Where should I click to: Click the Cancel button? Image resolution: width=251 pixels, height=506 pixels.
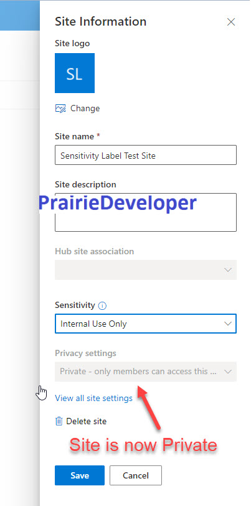click(x=136, y=475)
